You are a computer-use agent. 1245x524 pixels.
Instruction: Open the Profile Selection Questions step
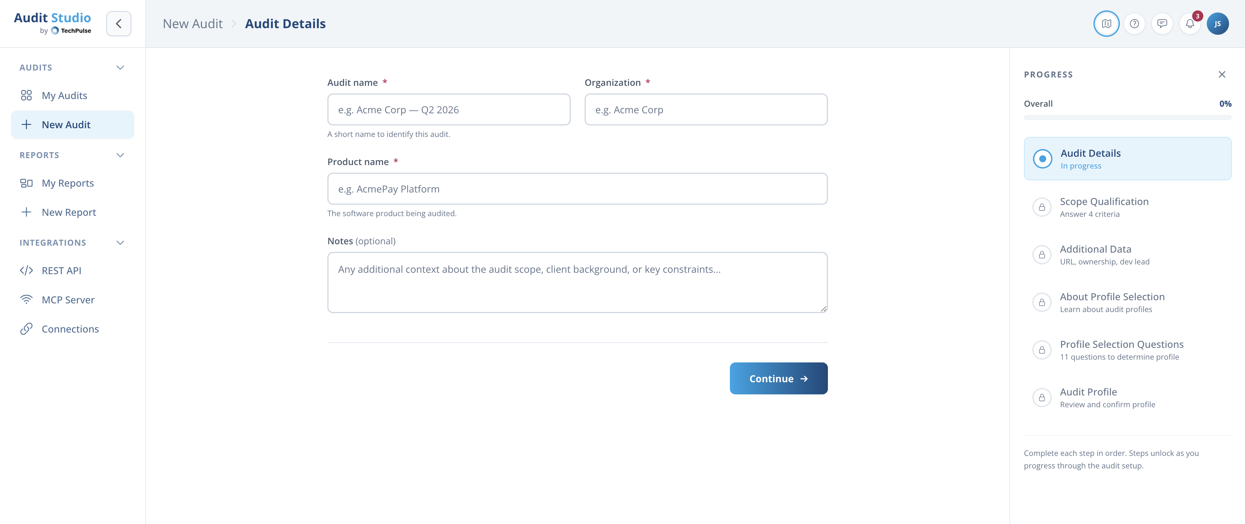pos(1127,350)
